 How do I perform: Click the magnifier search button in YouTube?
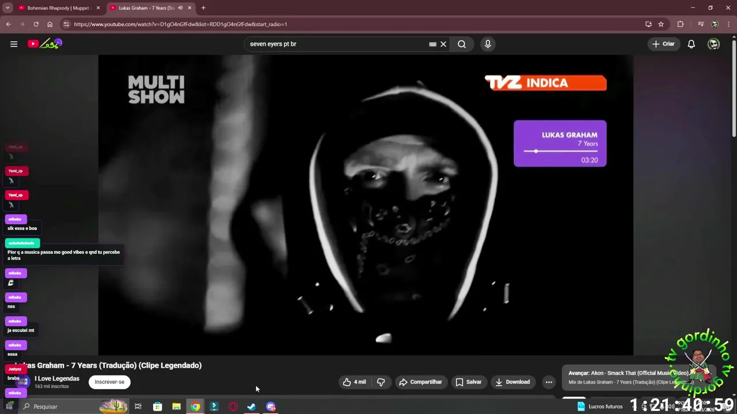(462, 44)
